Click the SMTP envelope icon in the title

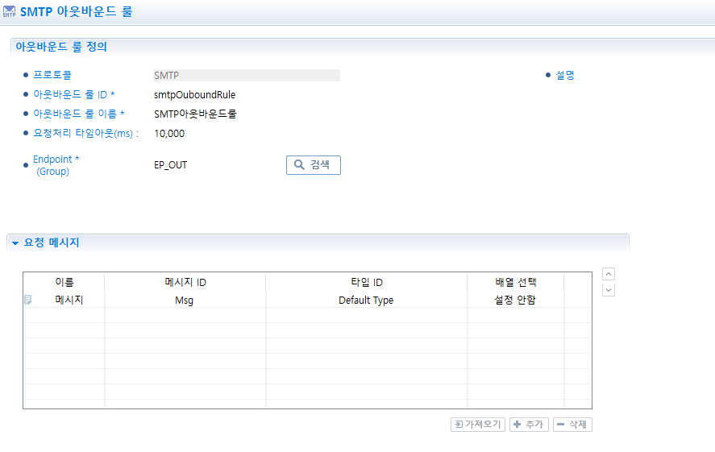coord(10,12)
